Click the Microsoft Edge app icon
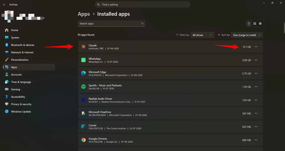Screen dimensions: 285x151 coord(83,73)
